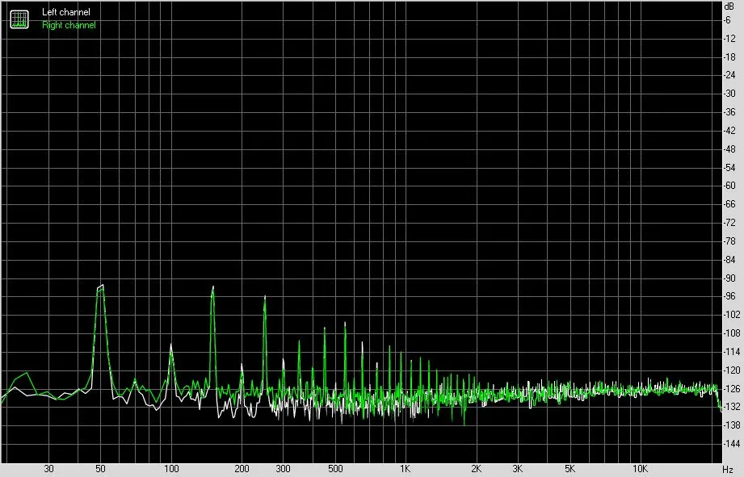The height and width of the screenshot is (477, 744).
Task: Click the 250 Hz harmonic peak tip
Action: (265, 297)
